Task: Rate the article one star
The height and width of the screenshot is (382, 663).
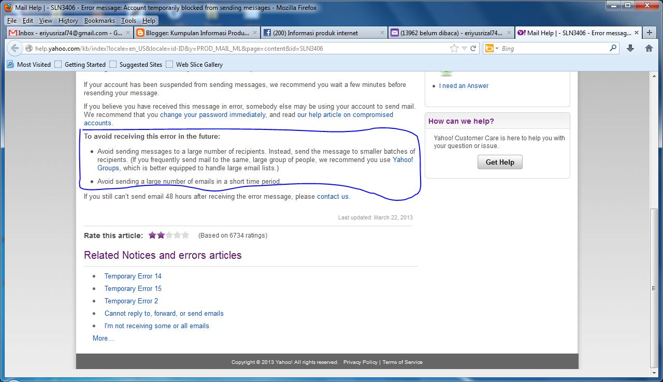Action: point(152,235)
